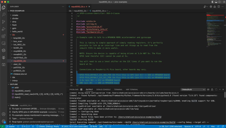Click the master branch in status bar
This screenshot has width=226, height=128.
point(11,126)
